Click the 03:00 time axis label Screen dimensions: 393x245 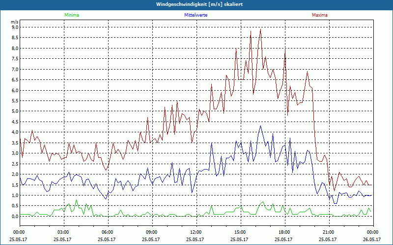tap(62, 232)
